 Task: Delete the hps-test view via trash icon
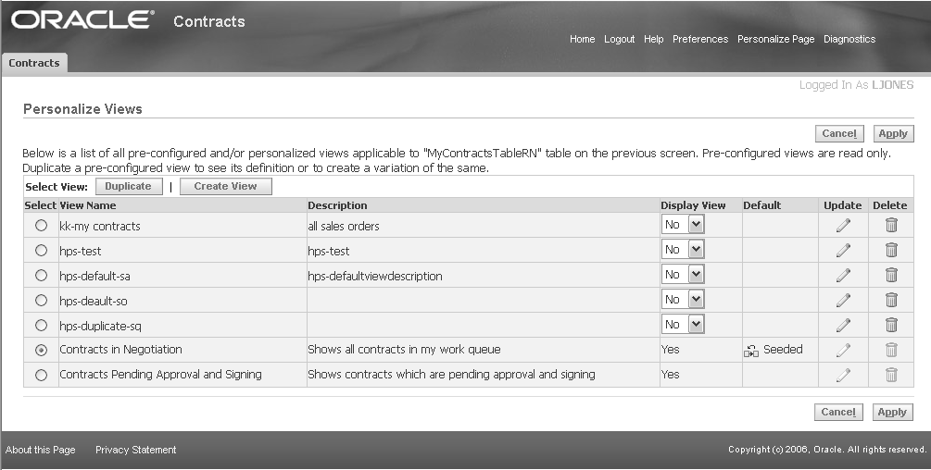(x=891, y=250)
